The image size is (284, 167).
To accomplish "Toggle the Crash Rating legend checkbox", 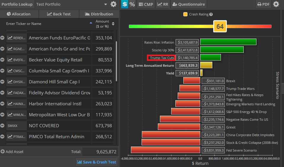I will (185, 14).
